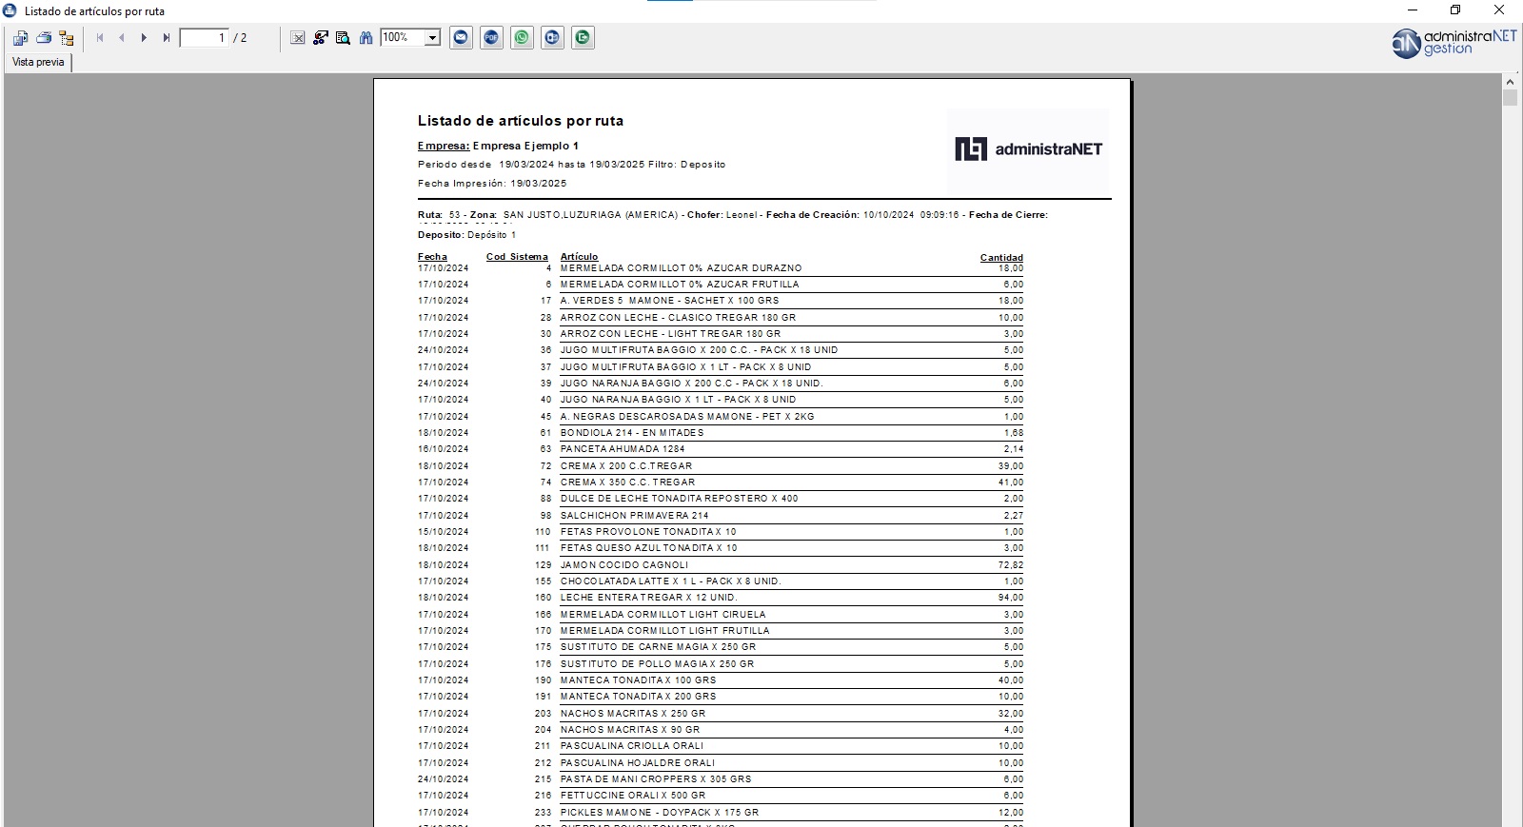The height and width of the screenshot is (827, 1523).
Task: Click the send by email button
Action: [462, 38]
